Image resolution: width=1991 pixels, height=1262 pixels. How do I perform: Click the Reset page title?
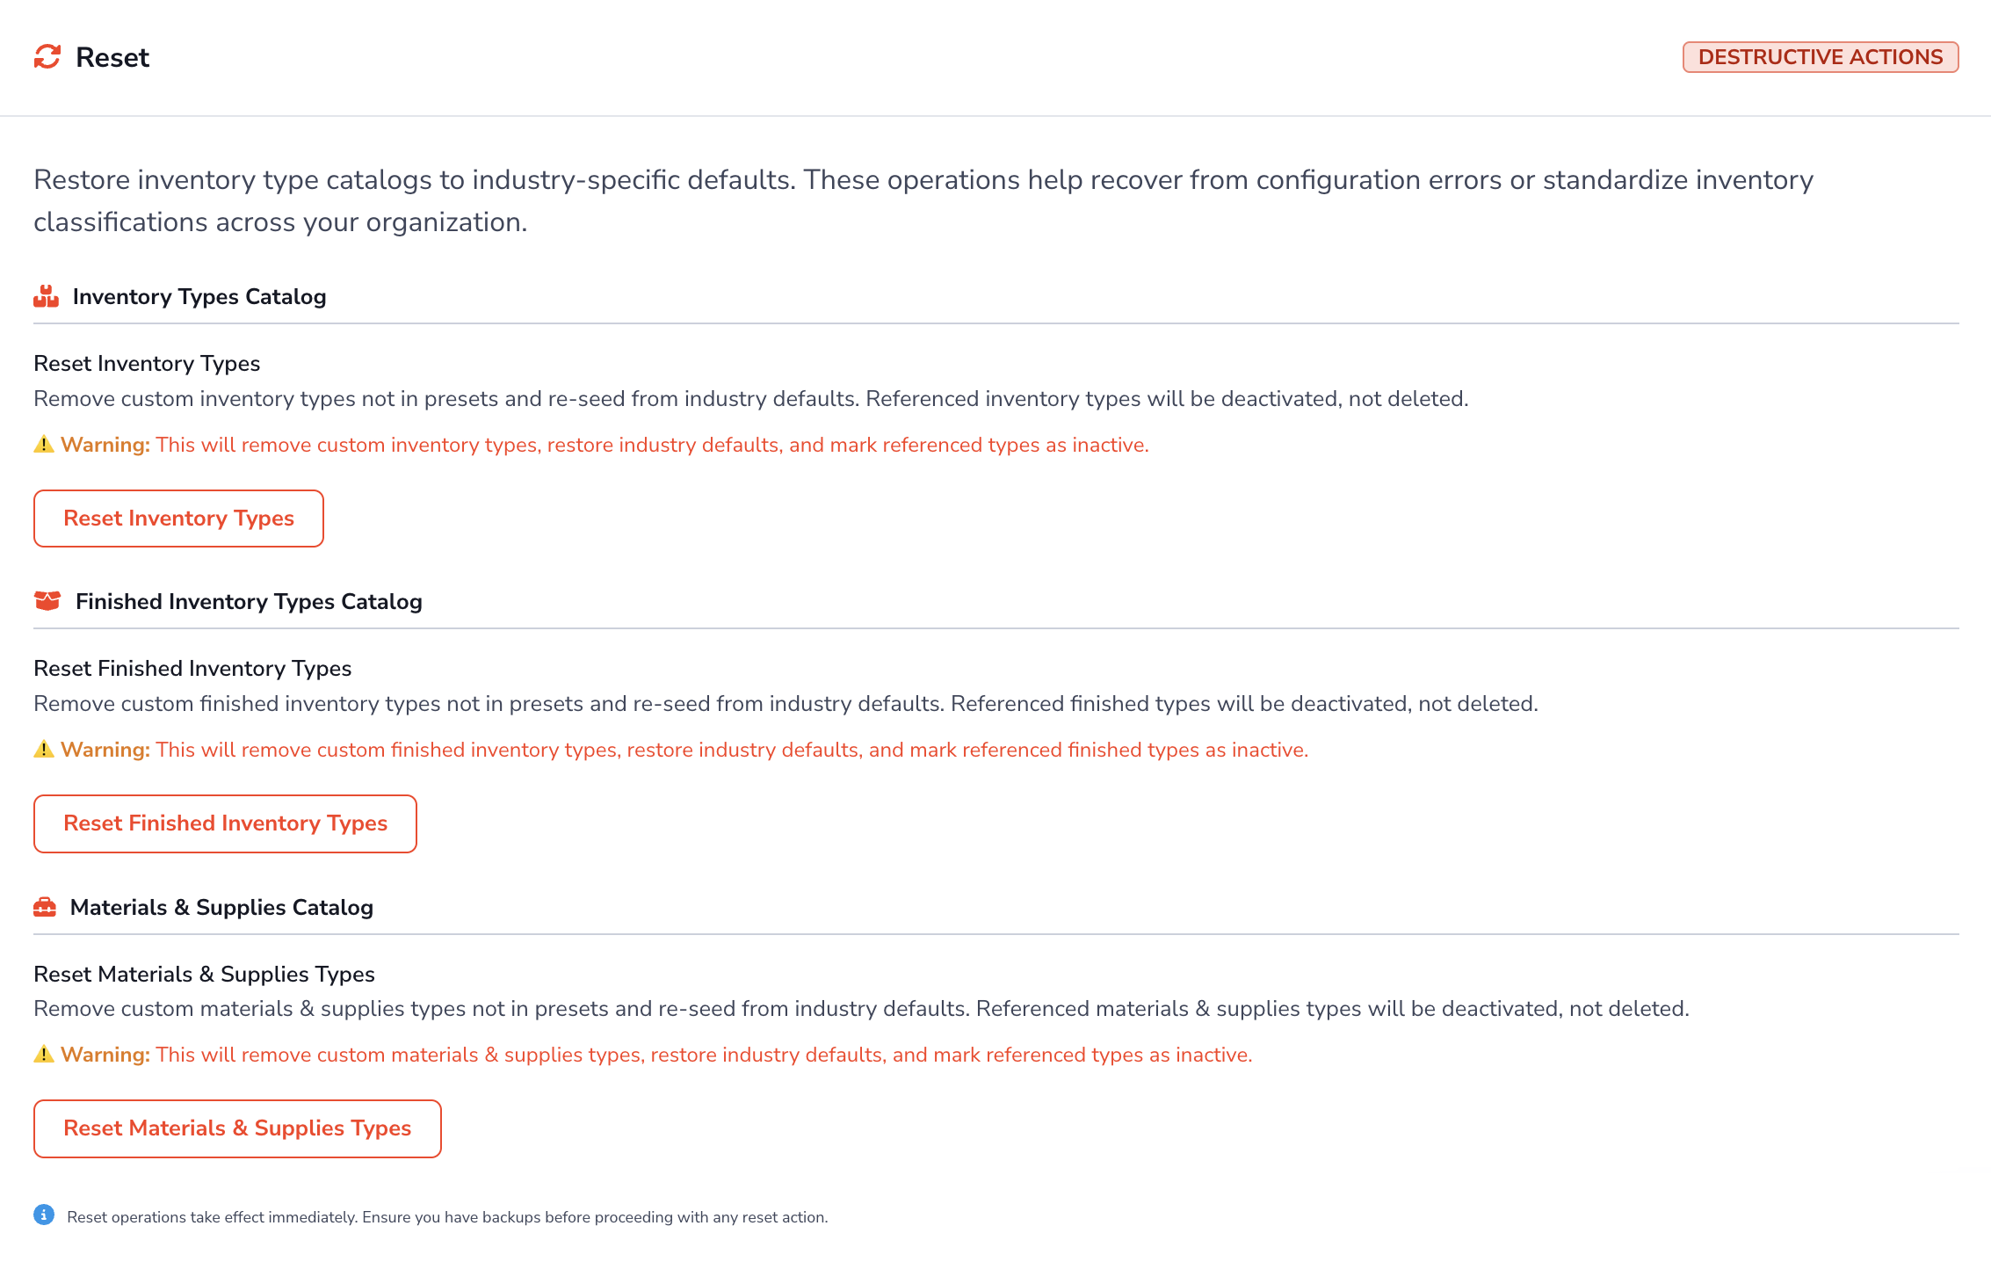(112, 57)
